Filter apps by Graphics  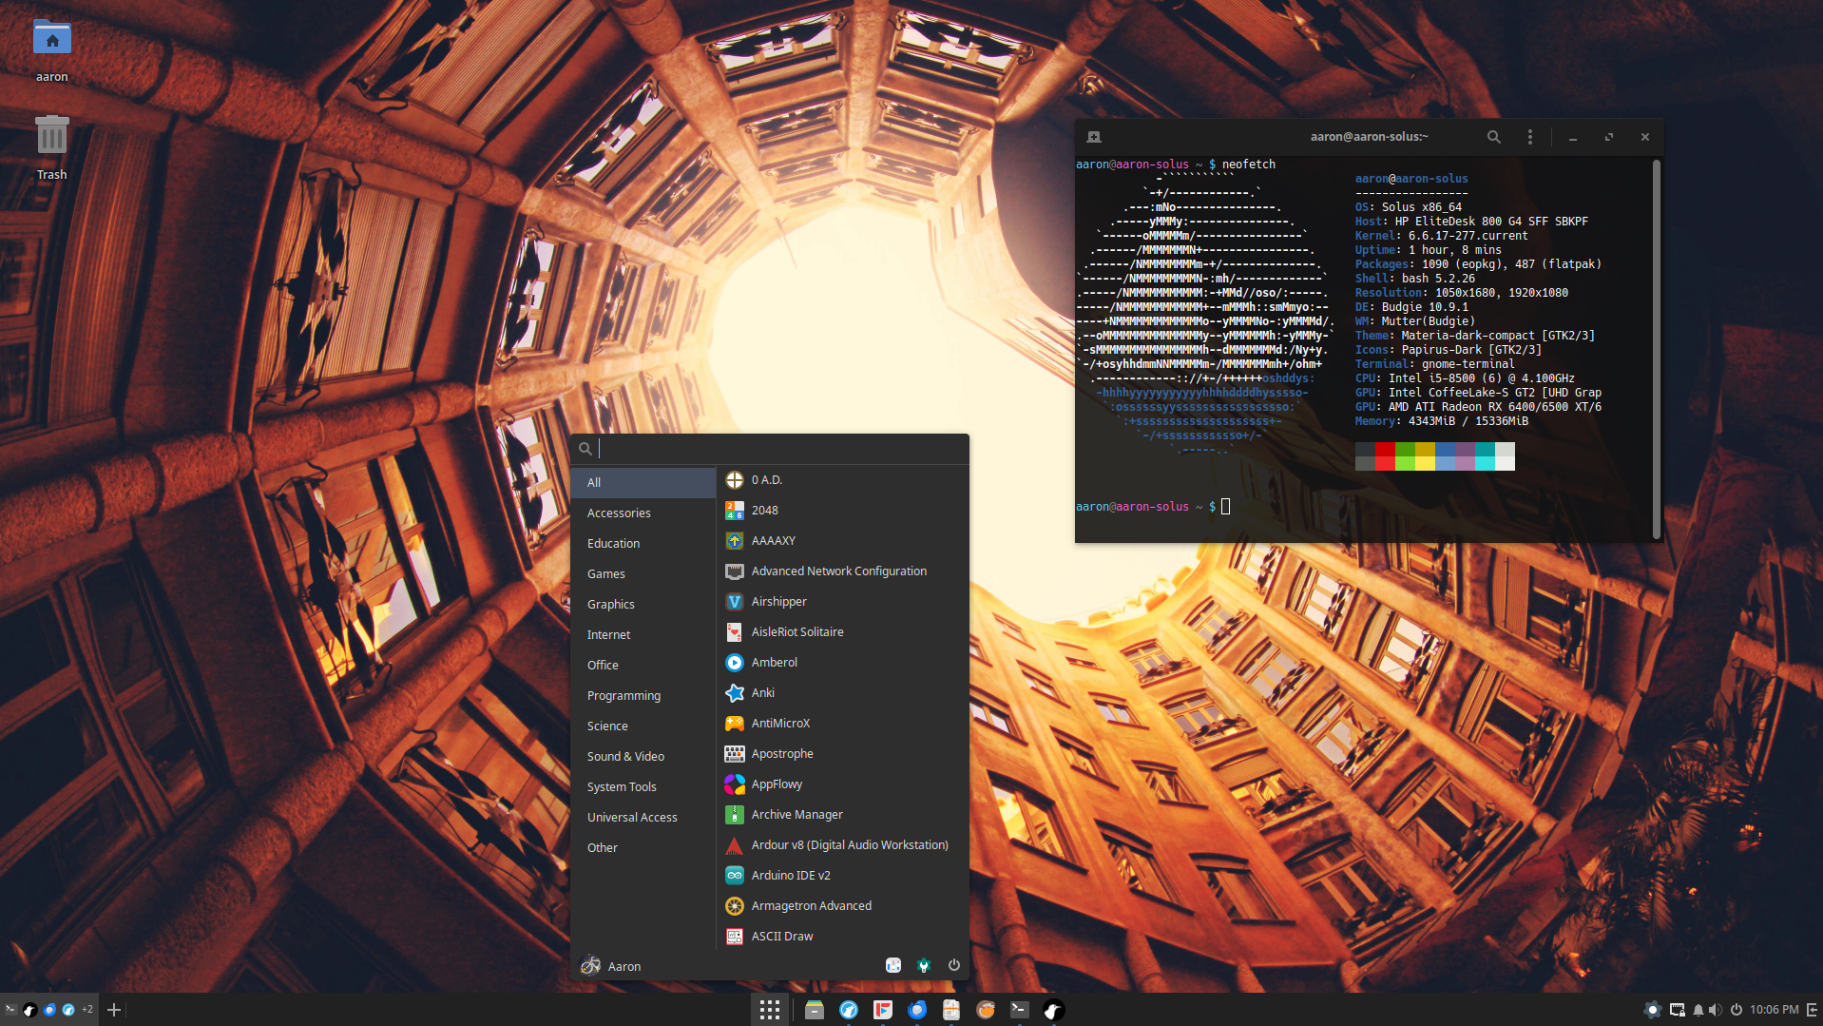[643, 605]
